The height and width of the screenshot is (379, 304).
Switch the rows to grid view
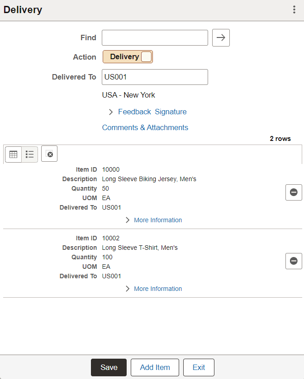(13, 154)
